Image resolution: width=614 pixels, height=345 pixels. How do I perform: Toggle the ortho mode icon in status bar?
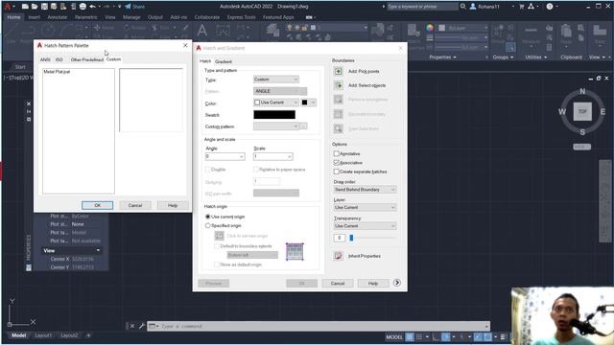click(x=436, y=336)
